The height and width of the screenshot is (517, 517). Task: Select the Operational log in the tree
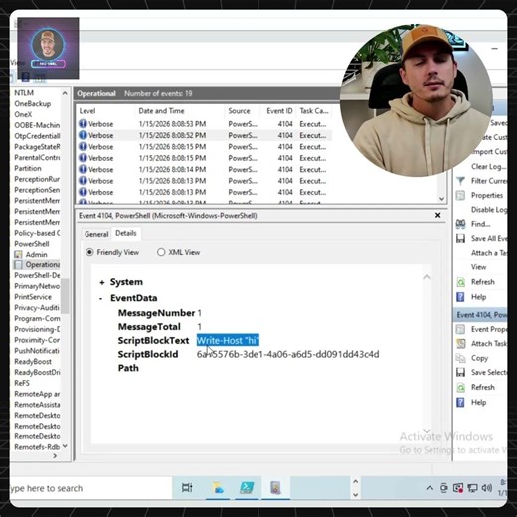click(43, 264)
